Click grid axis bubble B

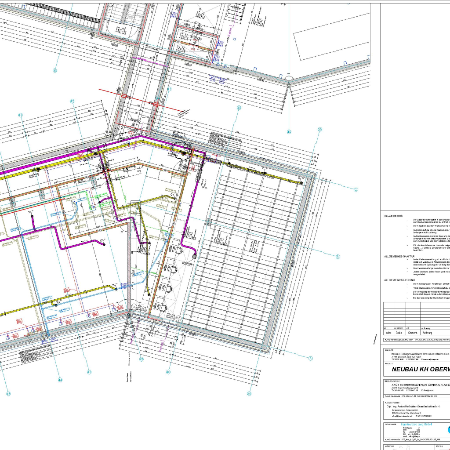tap(338, 257)
